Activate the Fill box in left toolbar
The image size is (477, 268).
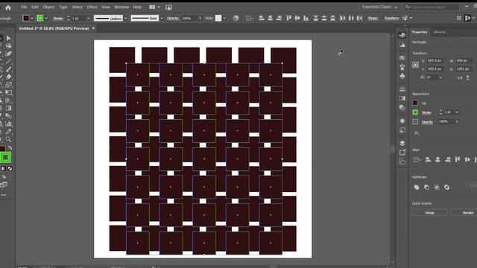click(2, 149)
